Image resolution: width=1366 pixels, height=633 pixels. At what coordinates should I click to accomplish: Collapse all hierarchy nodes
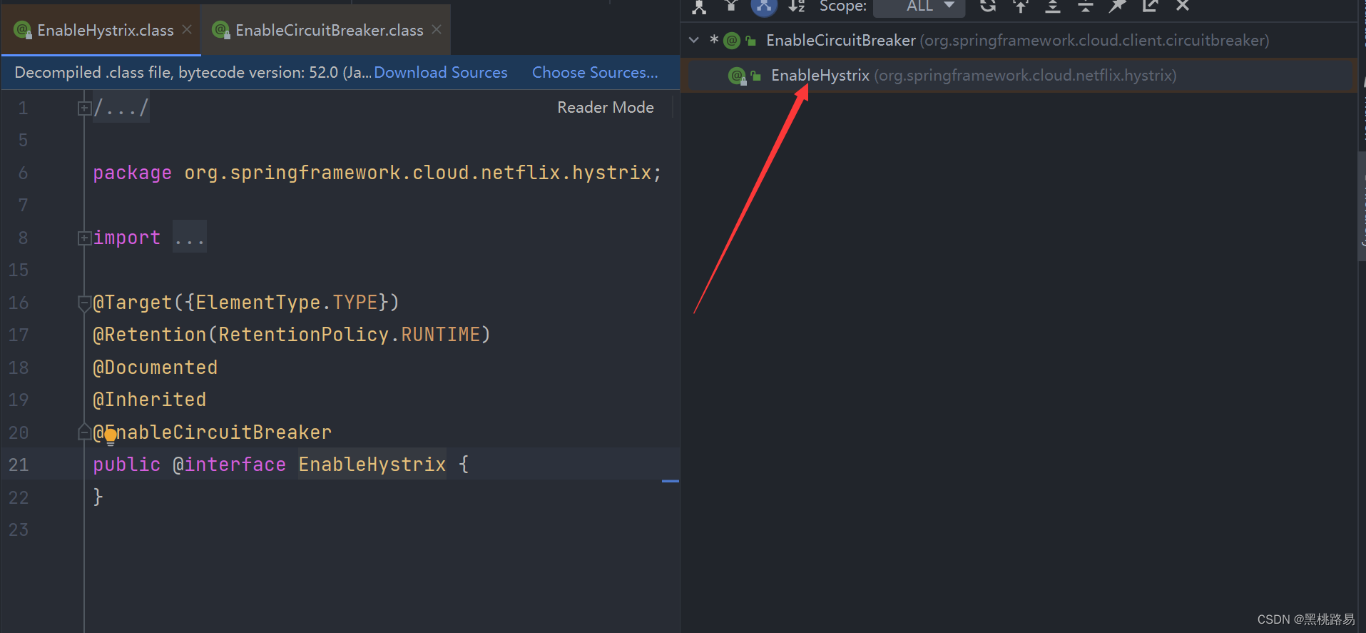1085,6
